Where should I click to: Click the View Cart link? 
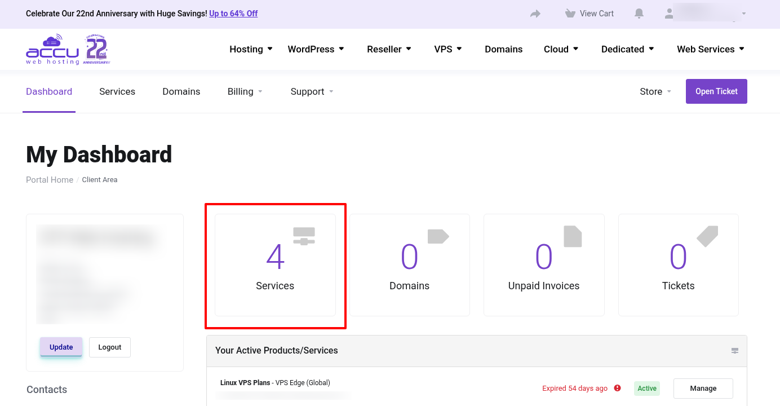coord(597,14)
